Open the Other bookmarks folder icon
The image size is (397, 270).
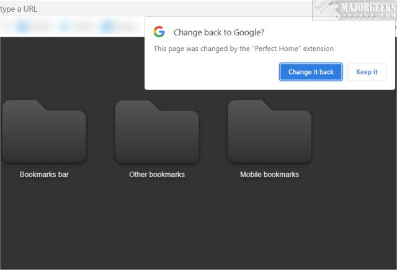(x=157, y=132)
